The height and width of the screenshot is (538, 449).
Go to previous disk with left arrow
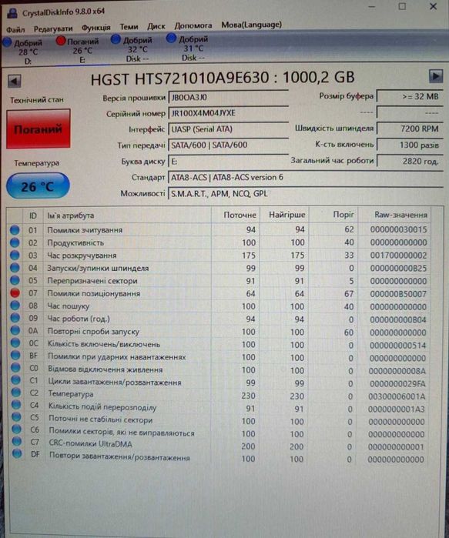15,82
